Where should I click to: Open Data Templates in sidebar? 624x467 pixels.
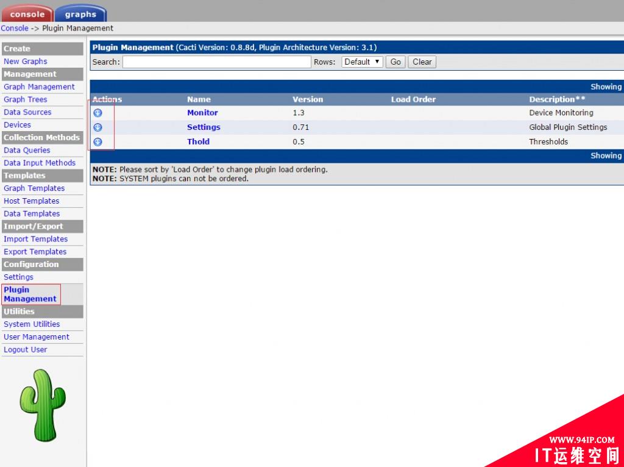coord(32,214)
